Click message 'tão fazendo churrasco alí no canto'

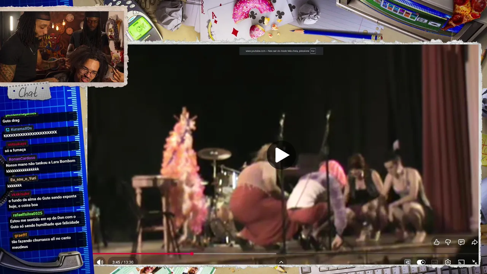[41, 240]
